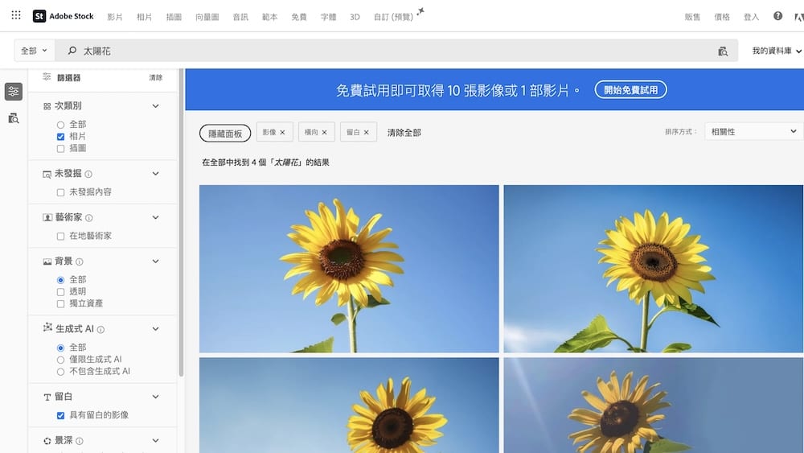Enable 未發掘內容 checkbox
This screenshot has height=453, width=804.
pos(60,192)
